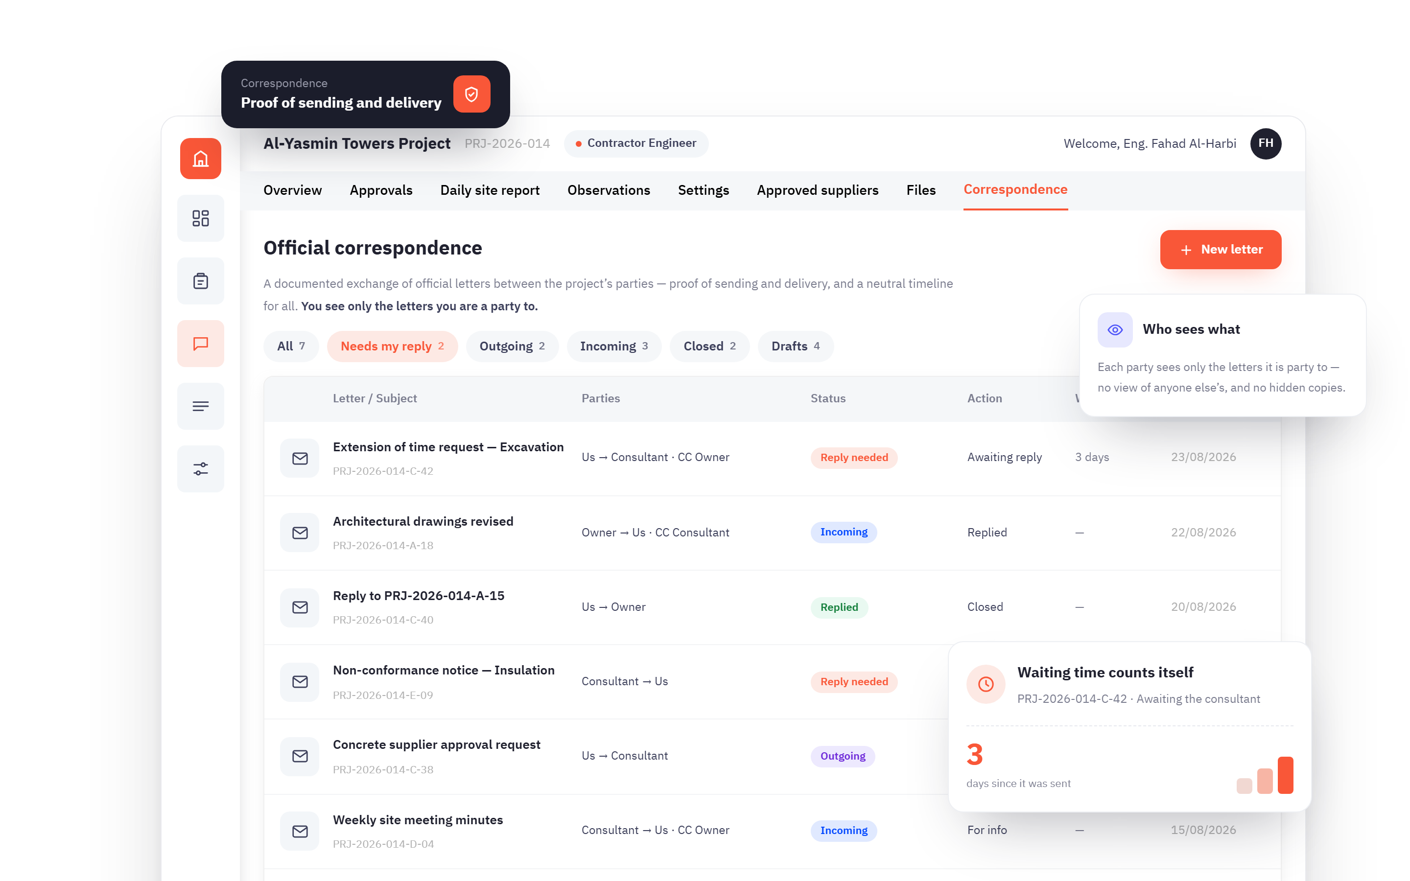Filter by Outgoing letters
The width and height of the screenshot is (1410, 881).
(x=512, y=346)
